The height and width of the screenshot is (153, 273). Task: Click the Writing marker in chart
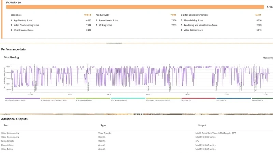(148, 88)
